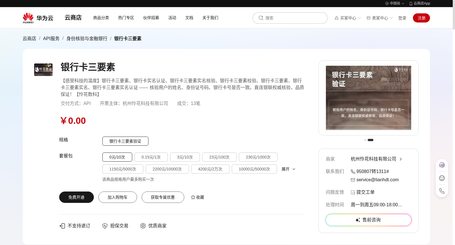455x245 pixels.
Task: Click the 伶花数科 product logo thumbnail
Action: pyautogui.click(x=43, y=70)
